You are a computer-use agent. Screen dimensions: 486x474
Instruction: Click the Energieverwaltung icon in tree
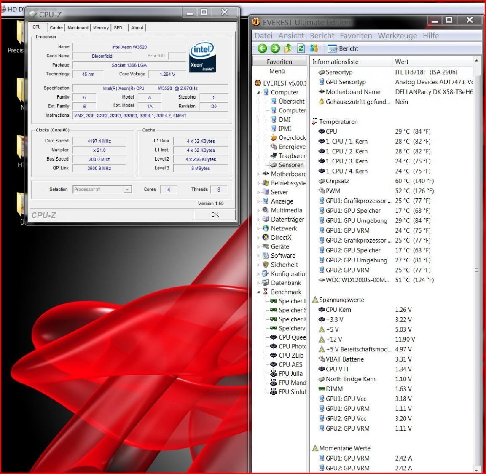pos(274,147)
